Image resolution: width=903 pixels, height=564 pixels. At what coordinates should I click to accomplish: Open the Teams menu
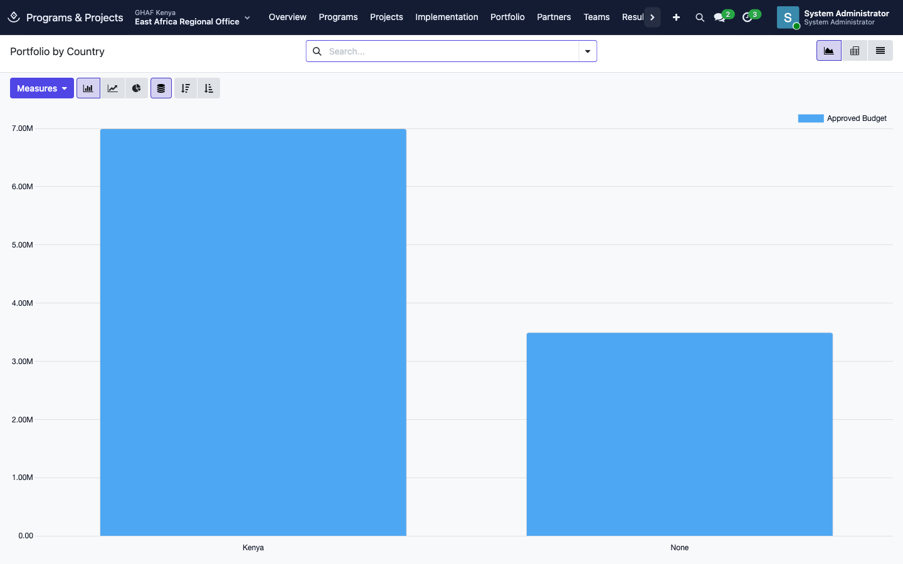[x=596, y=17]
